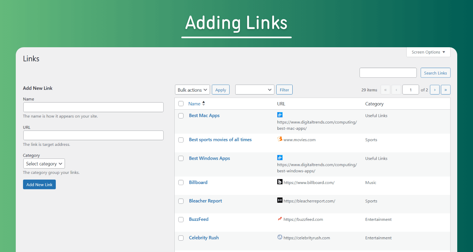This screenshot has width=473, height=252.
Task: Expand the Screen Options panel
Action: 429,52
